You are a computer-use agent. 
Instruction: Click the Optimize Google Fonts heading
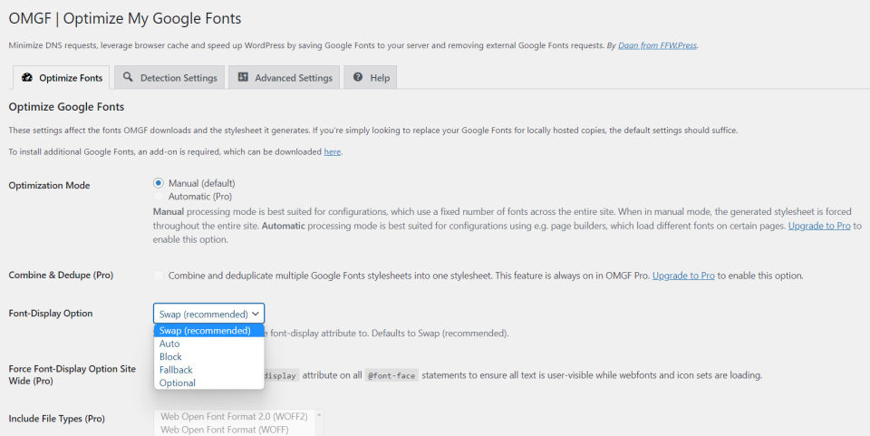click(66, 107)
